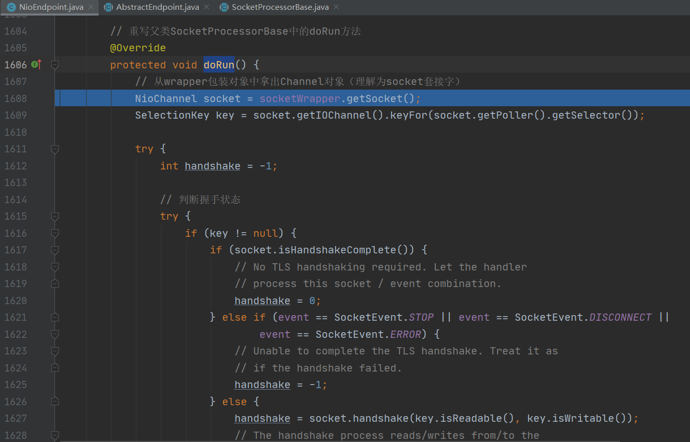690x442 pixels.
Task: Click the doRun method name
Action: [219, 65]
